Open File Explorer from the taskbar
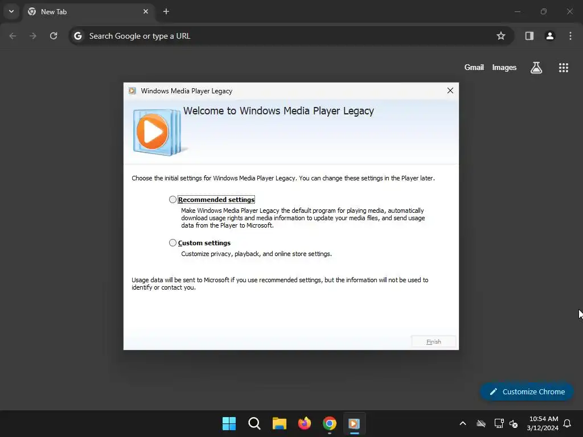Screen dimensions: 583x437 279,423
